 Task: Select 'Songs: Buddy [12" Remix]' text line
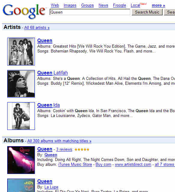(106, 83)
